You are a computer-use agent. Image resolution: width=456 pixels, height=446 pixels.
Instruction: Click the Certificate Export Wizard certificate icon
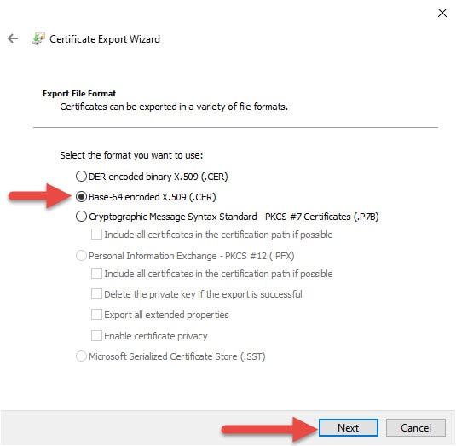38,38
